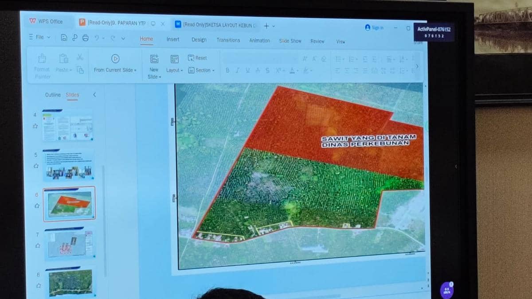Click the Save icon in quick access toolbar

(64, 38)
